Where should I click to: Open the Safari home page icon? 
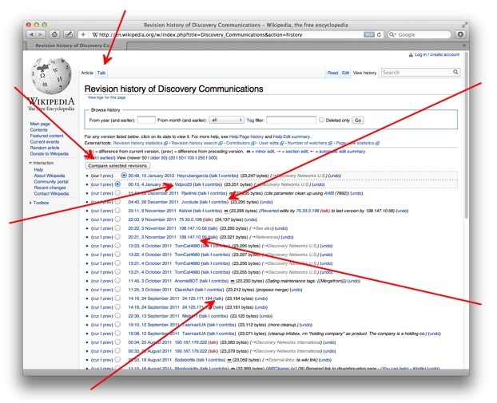point(54,34)
